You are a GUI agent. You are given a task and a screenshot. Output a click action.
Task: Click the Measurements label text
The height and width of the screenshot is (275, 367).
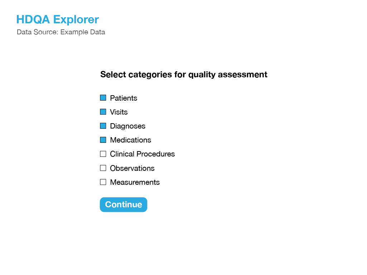[135, 182]
